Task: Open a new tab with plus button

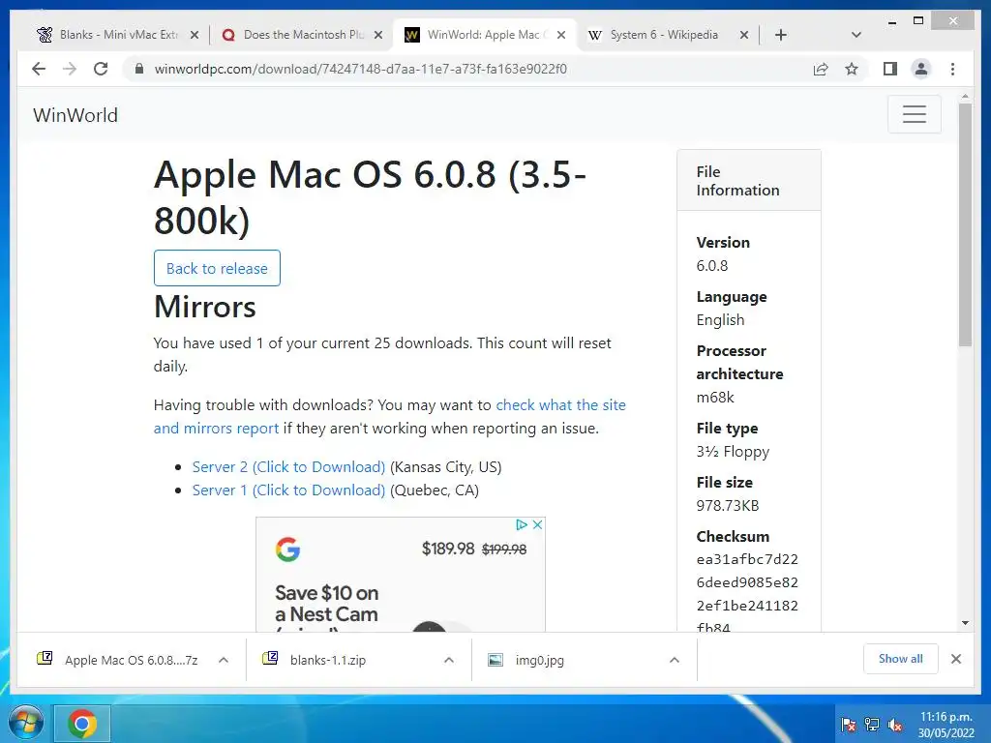Action: point(781,35)
